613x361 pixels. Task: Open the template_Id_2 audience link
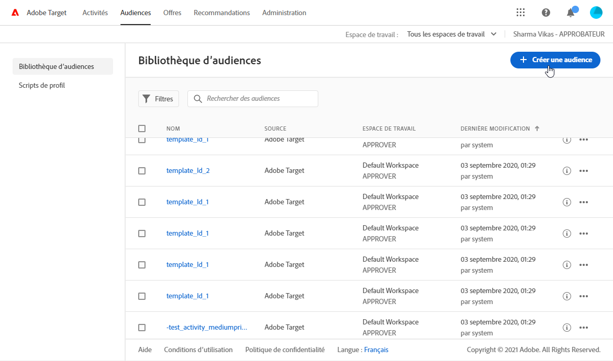coord(188,171)
